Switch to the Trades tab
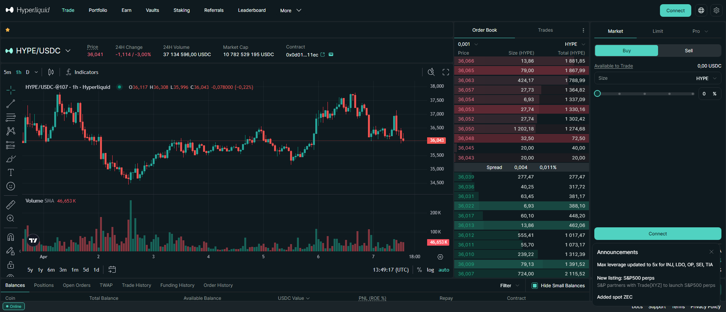 545,30
